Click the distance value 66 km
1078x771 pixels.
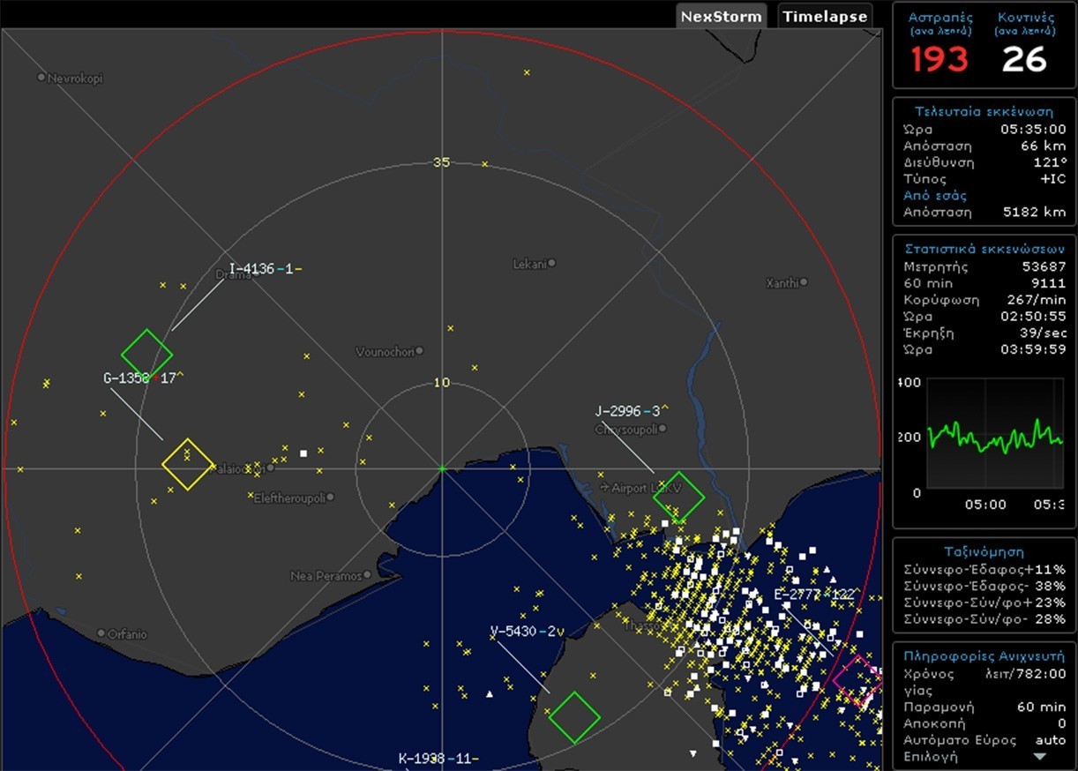point(1042,146)
